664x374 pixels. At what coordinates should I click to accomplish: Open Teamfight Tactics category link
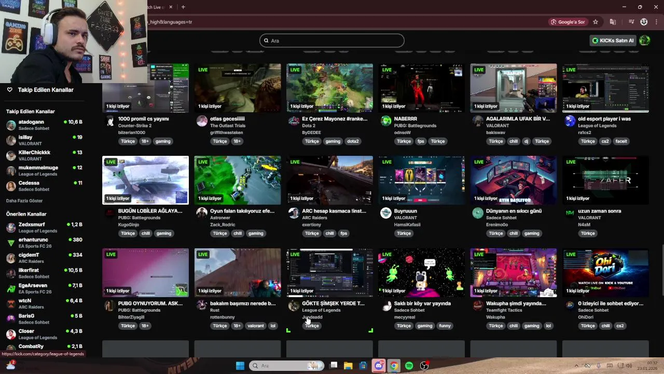505,310
